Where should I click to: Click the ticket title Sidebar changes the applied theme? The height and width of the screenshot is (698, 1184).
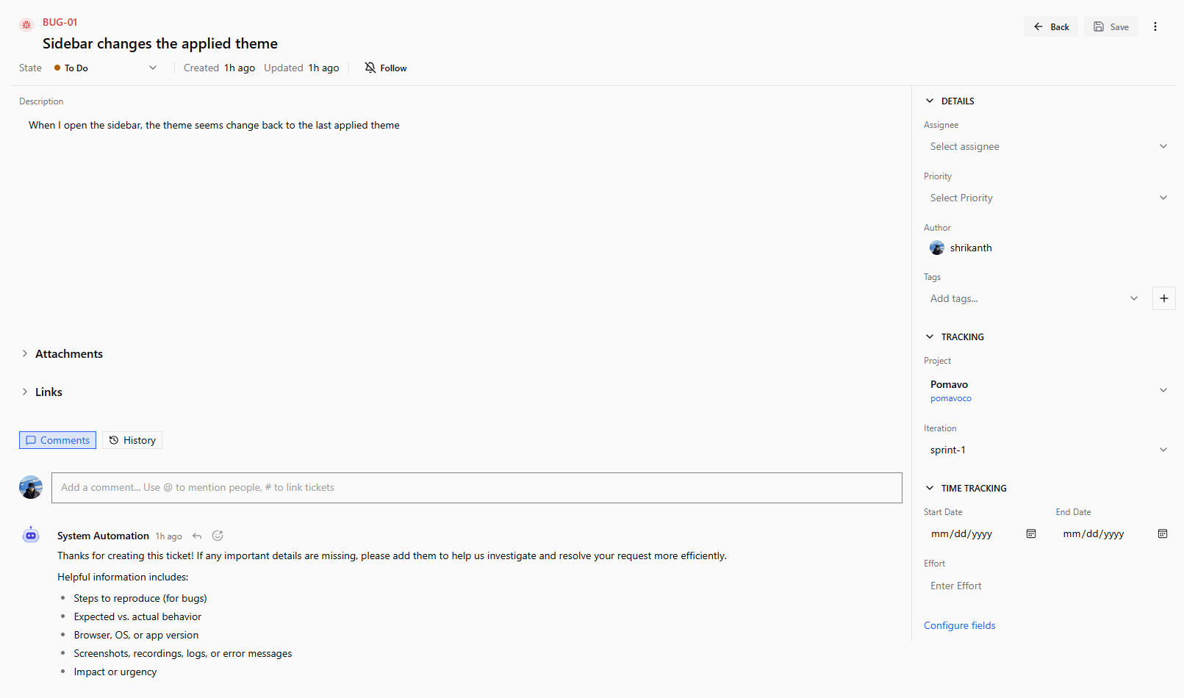[x=160, y=43]
